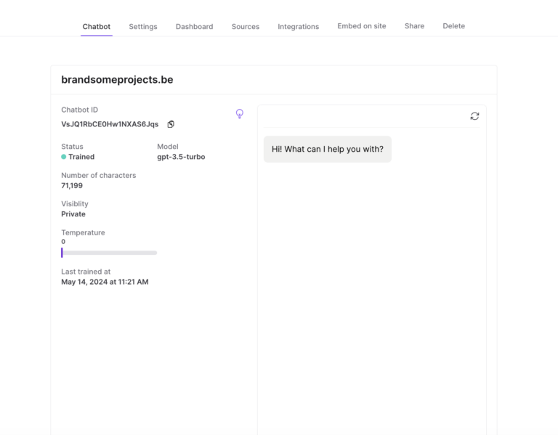Click the purple Temperature slider handle
Screen dimensions: 558x435
coord(62,253)
